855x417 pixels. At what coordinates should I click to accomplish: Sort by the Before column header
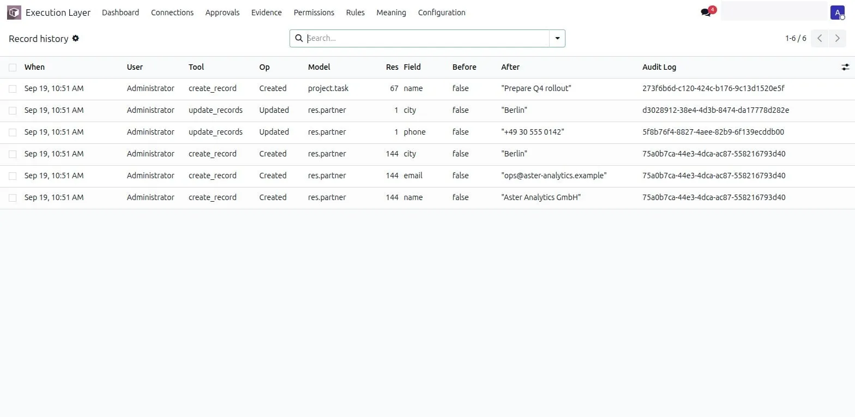pyautogui.click(x=465, y=67)
